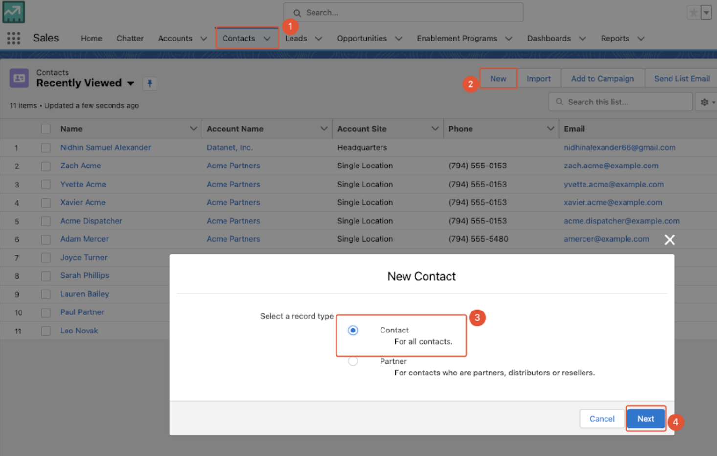Toggle the select-all header checkbox
The image size is (717, 456).
(x=46, y=129)
